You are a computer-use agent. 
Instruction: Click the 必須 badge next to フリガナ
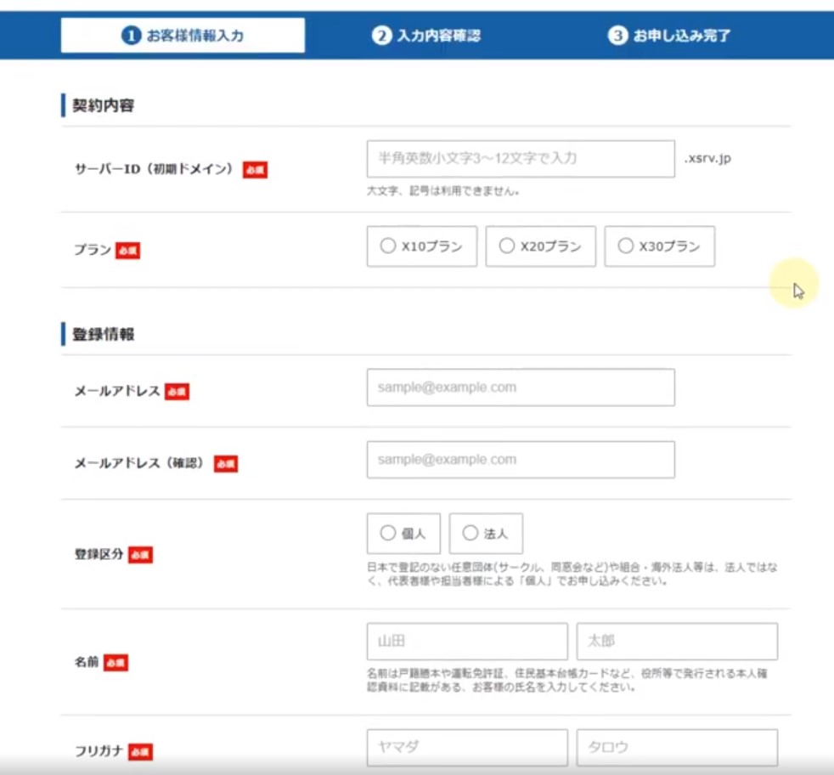(x=140, y=752)
